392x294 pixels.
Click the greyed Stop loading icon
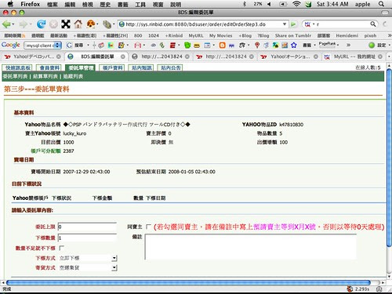53,24
